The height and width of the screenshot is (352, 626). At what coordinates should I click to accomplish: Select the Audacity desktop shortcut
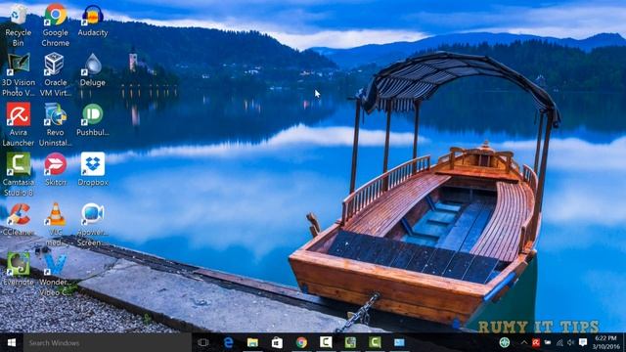click(93, 20)
